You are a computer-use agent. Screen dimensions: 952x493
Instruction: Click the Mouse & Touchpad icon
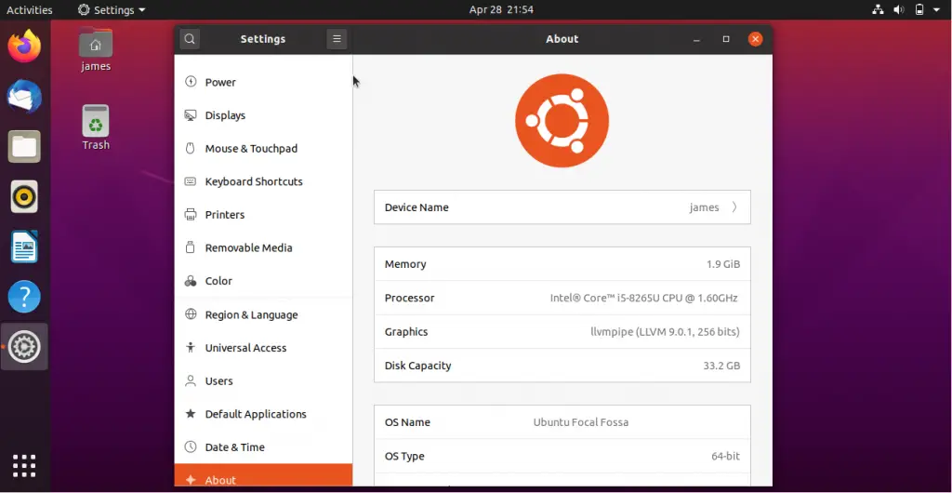pos(190,148)
